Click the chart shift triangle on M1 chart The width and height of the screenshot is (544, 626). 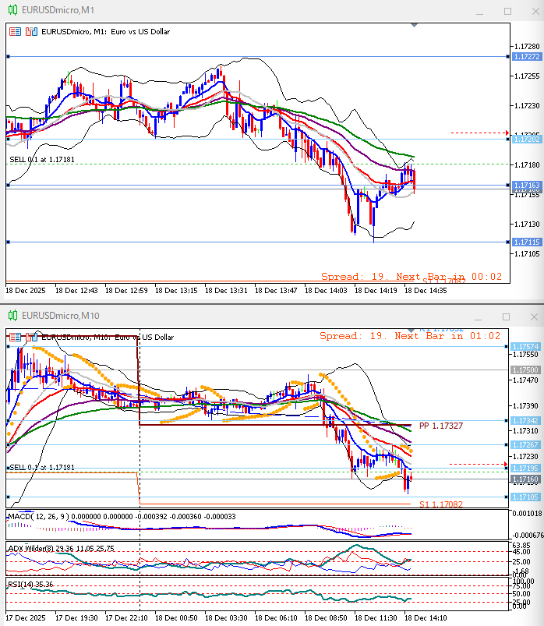tap(414, 27)
